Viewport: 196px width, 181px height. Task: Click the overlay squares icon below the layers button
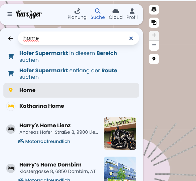pyautogui.click(x=154, y=23)
